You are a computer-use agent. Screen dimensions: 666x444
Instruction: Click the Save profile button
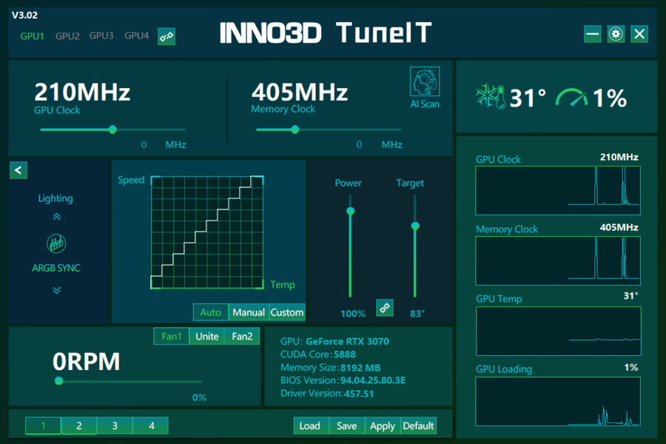pyautogui.click(x=346, y=425)
